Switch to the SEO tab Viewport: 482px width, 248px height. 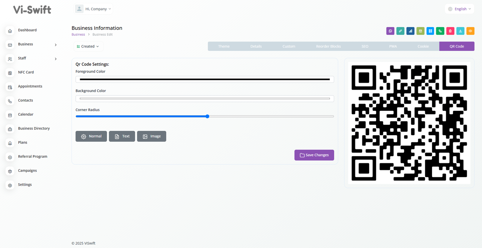pos(365,46)
